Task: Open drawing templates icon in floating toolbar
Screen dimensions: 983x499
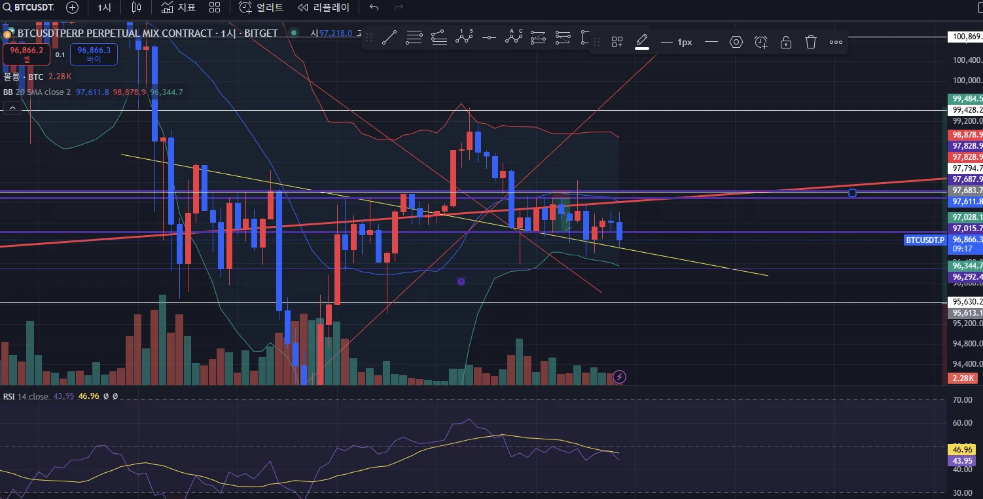Action: [617, 42]
